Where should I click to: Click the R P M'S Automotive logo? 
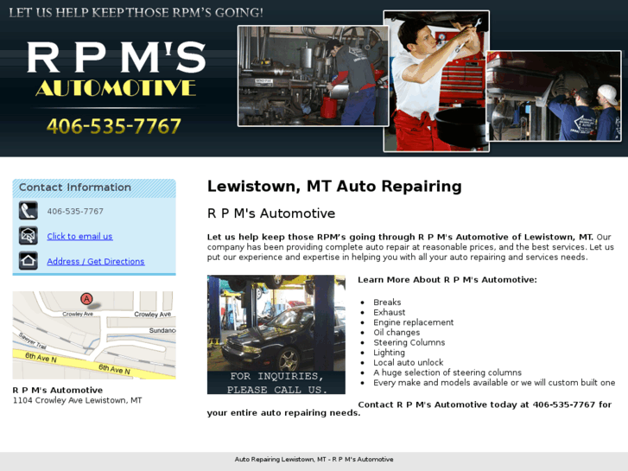pyautogui.click(x=116, y=69)
